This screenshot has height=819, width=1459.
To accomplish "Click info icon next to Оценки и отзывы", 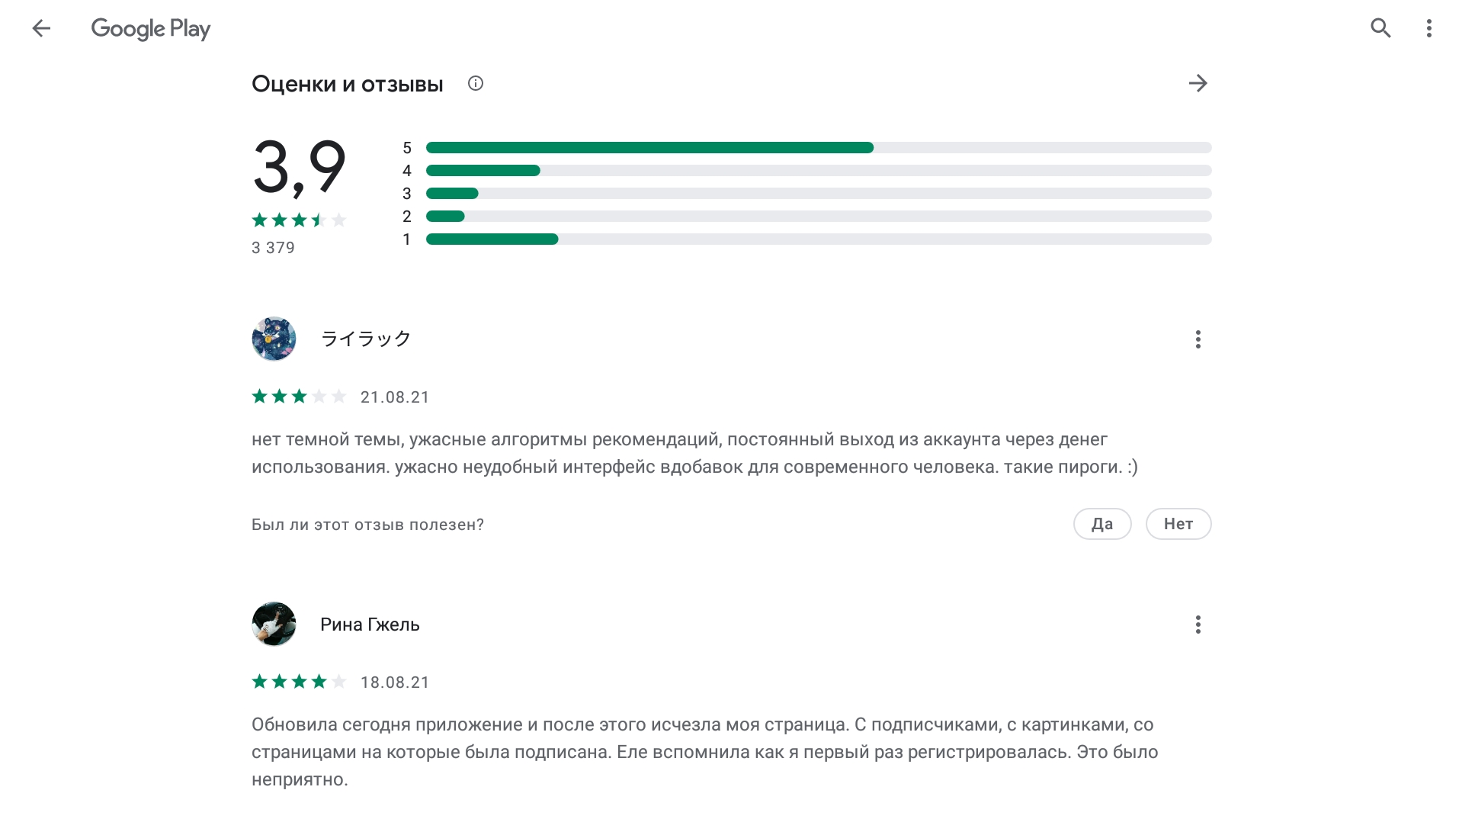I will point(476,83).
